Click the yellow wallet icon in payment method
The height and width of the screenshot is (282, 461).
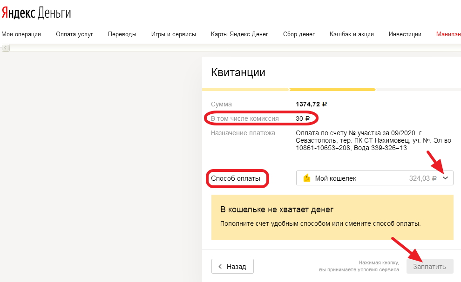(x=306, y=178)
